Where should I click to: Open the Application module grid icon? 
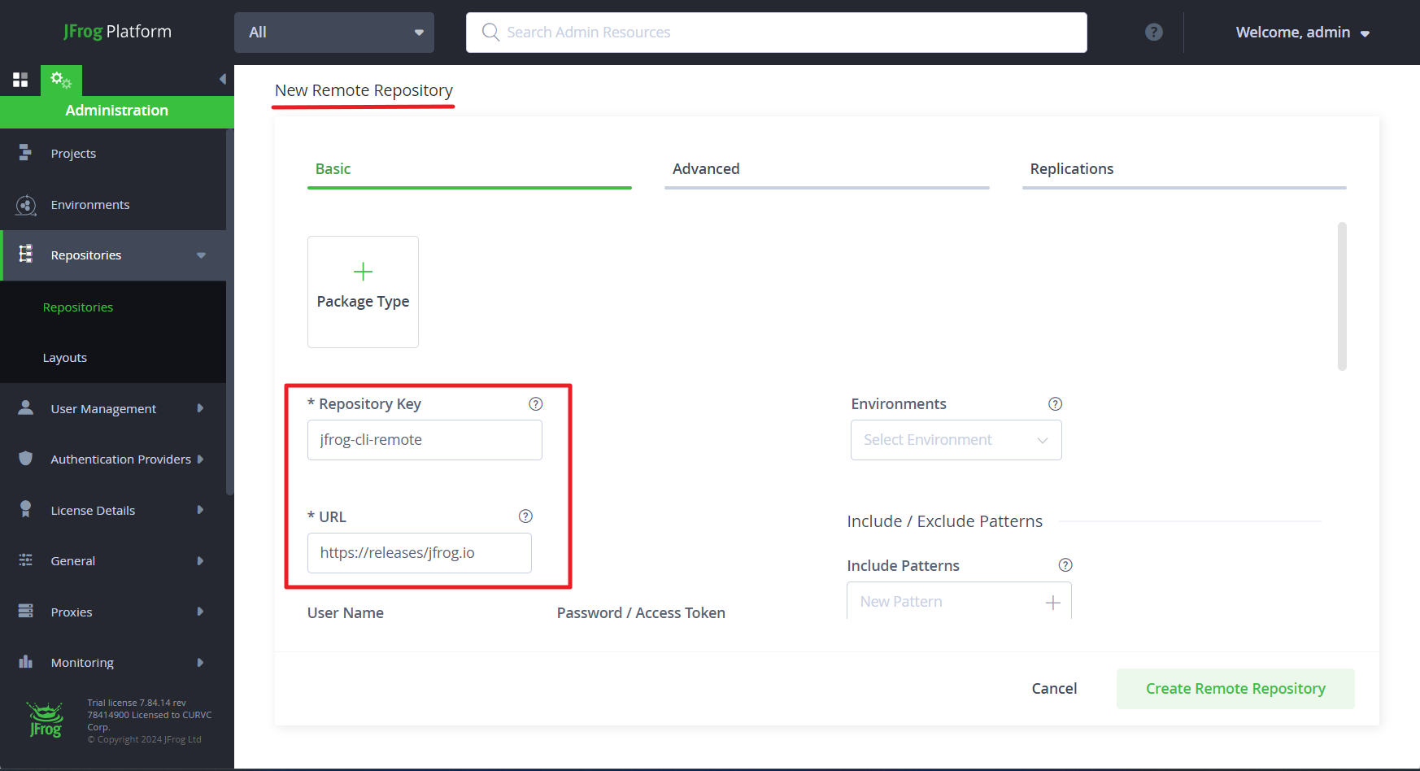[x=20, y=80]
